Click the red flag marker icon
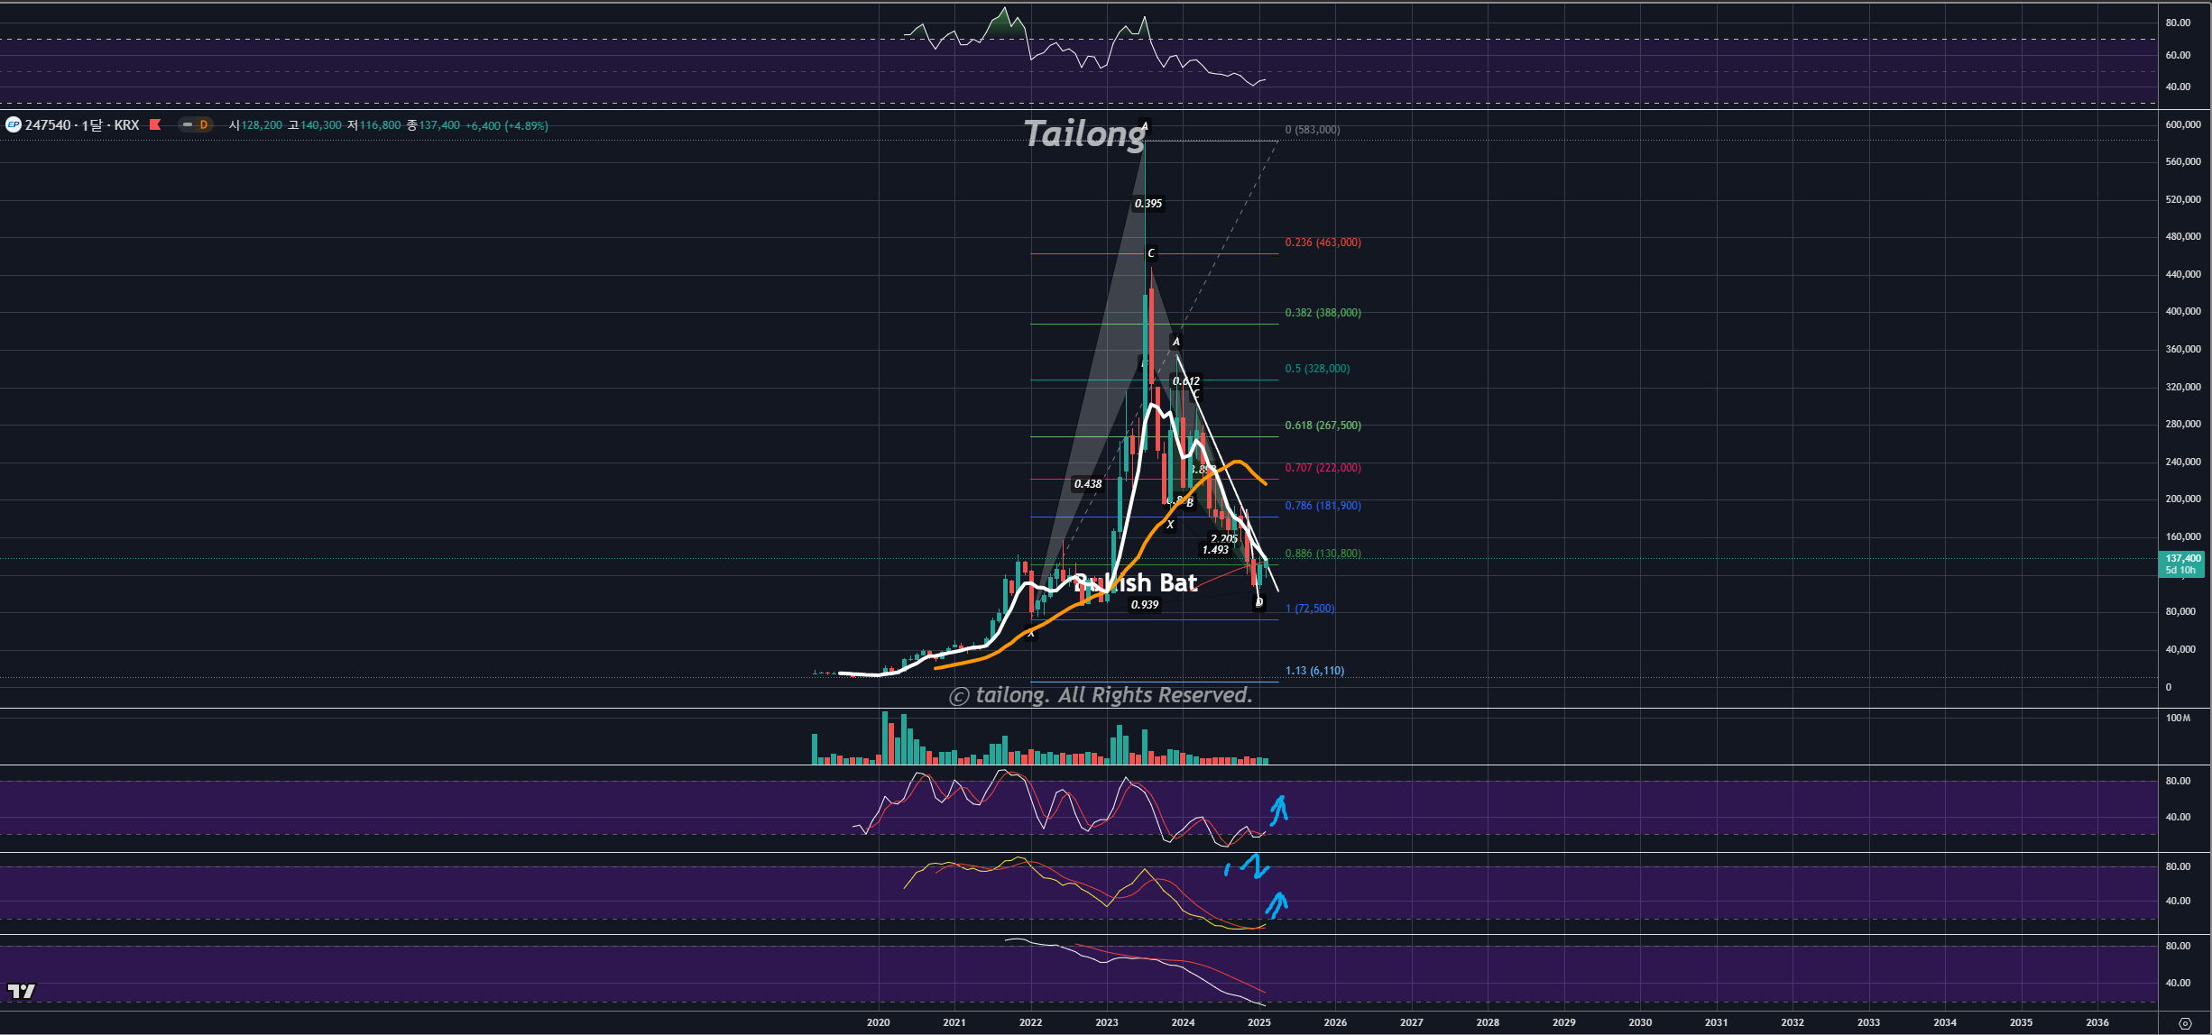 point(155,124)
